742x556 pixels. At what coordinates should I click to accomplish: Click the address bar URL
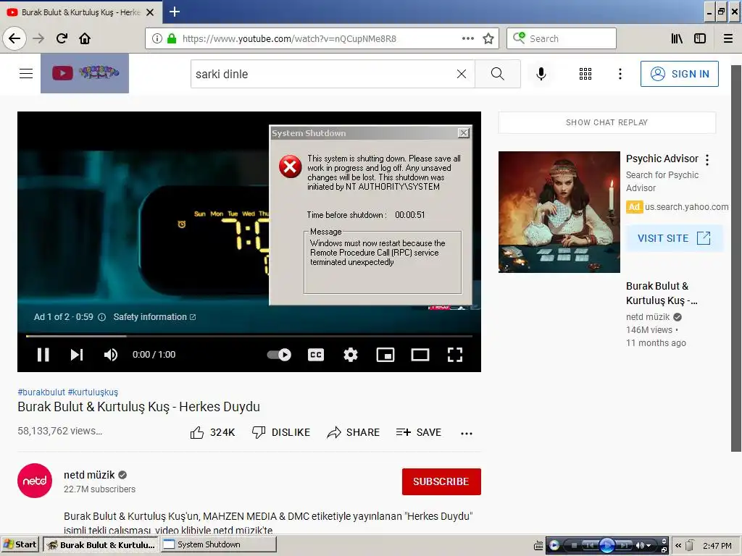pyautogui.click(x=289, y=39)
